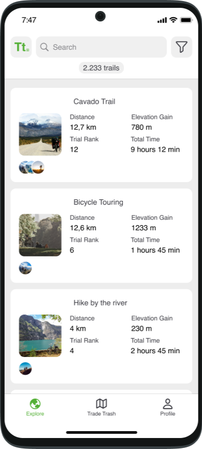
Task: Focus the Search input field
Action: 102,47
